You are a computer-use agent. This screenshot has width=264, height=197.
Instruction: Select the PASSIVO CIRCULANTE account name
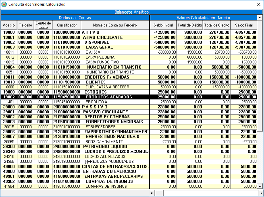tap(105, 112)
